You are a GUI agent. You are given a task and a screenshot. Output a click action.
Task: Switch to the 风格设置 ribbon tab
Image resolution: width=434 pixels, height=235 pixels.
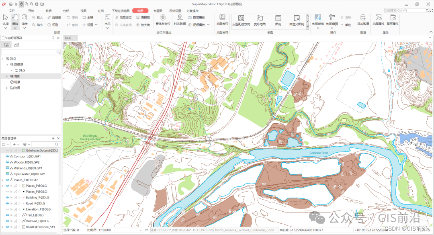175,11
